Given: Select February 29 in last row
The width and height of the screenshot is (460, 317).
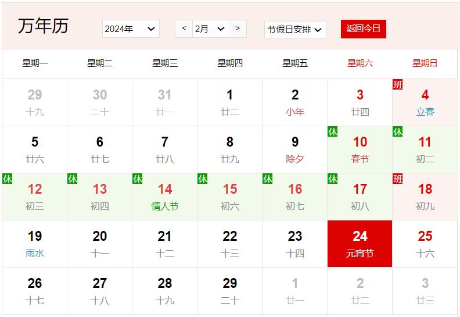Looking at the screenshot, I should [230, 291].
